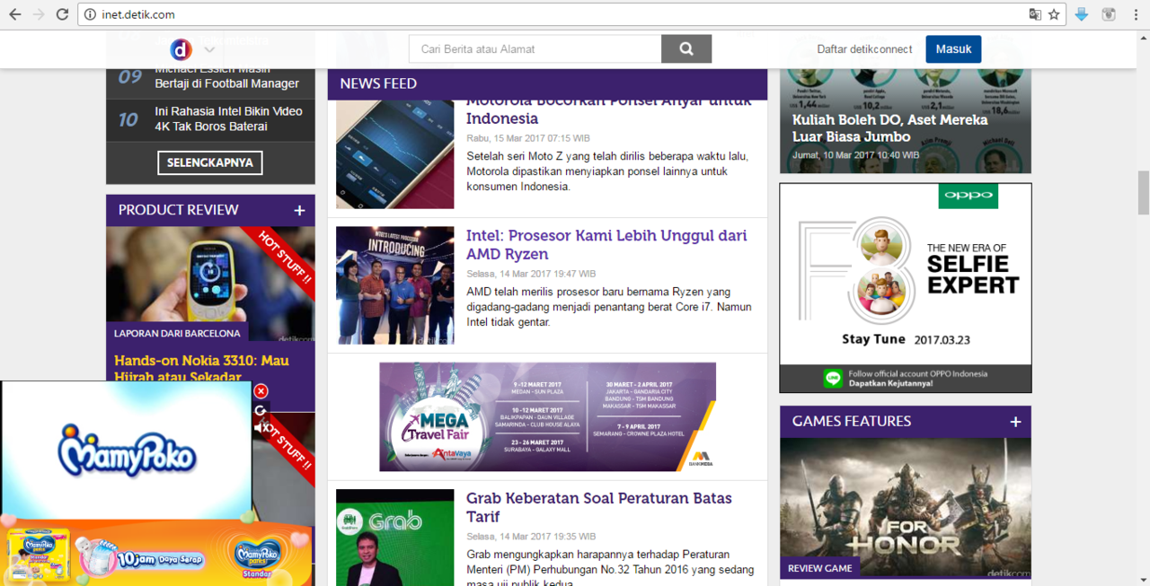Viewport: 1150px width, 586px height.
Task: Open the blue download arrow extension
Action: click(x=1082, y=14)
